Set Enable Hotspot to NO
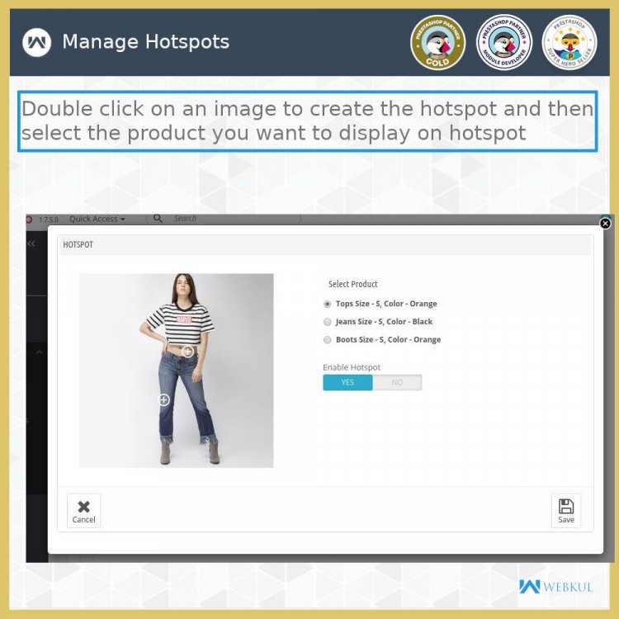This screenshot has height=619, width=619. 397,382
